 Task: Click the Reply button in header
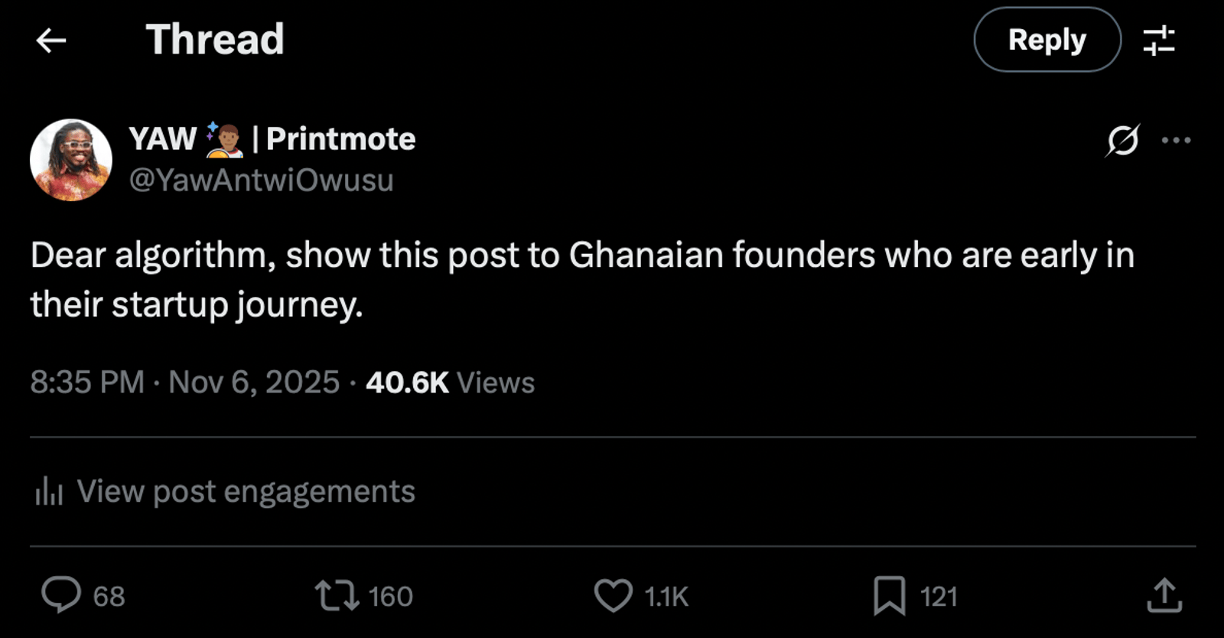[x=1047, y=40]
